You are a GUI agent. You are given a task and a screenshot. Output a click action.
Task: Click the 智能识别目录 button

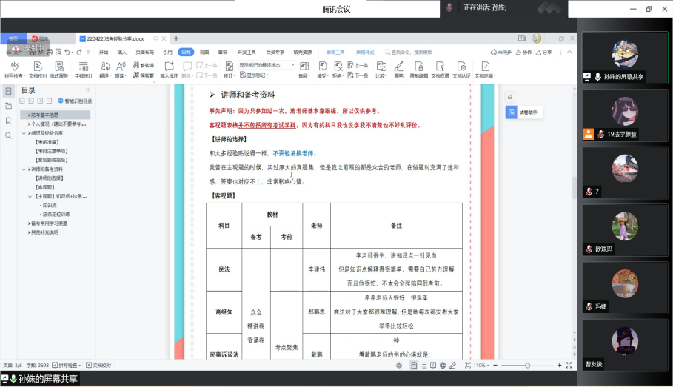tap(75, 101)
